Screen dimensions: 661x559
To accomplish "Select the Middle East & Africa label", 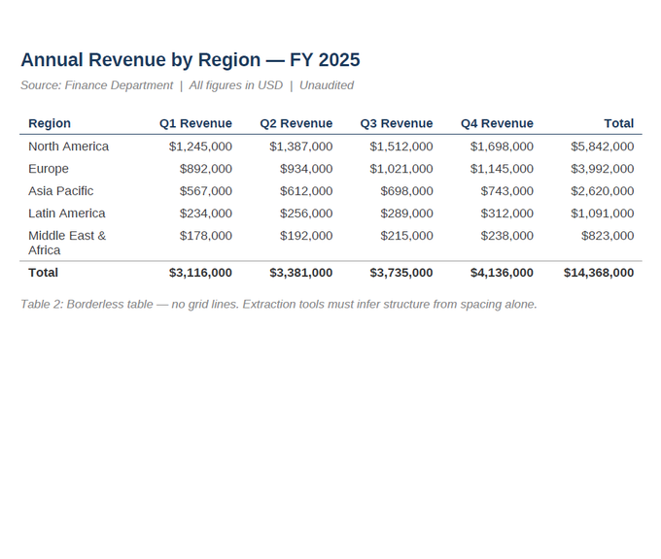I will coord(67,243).
